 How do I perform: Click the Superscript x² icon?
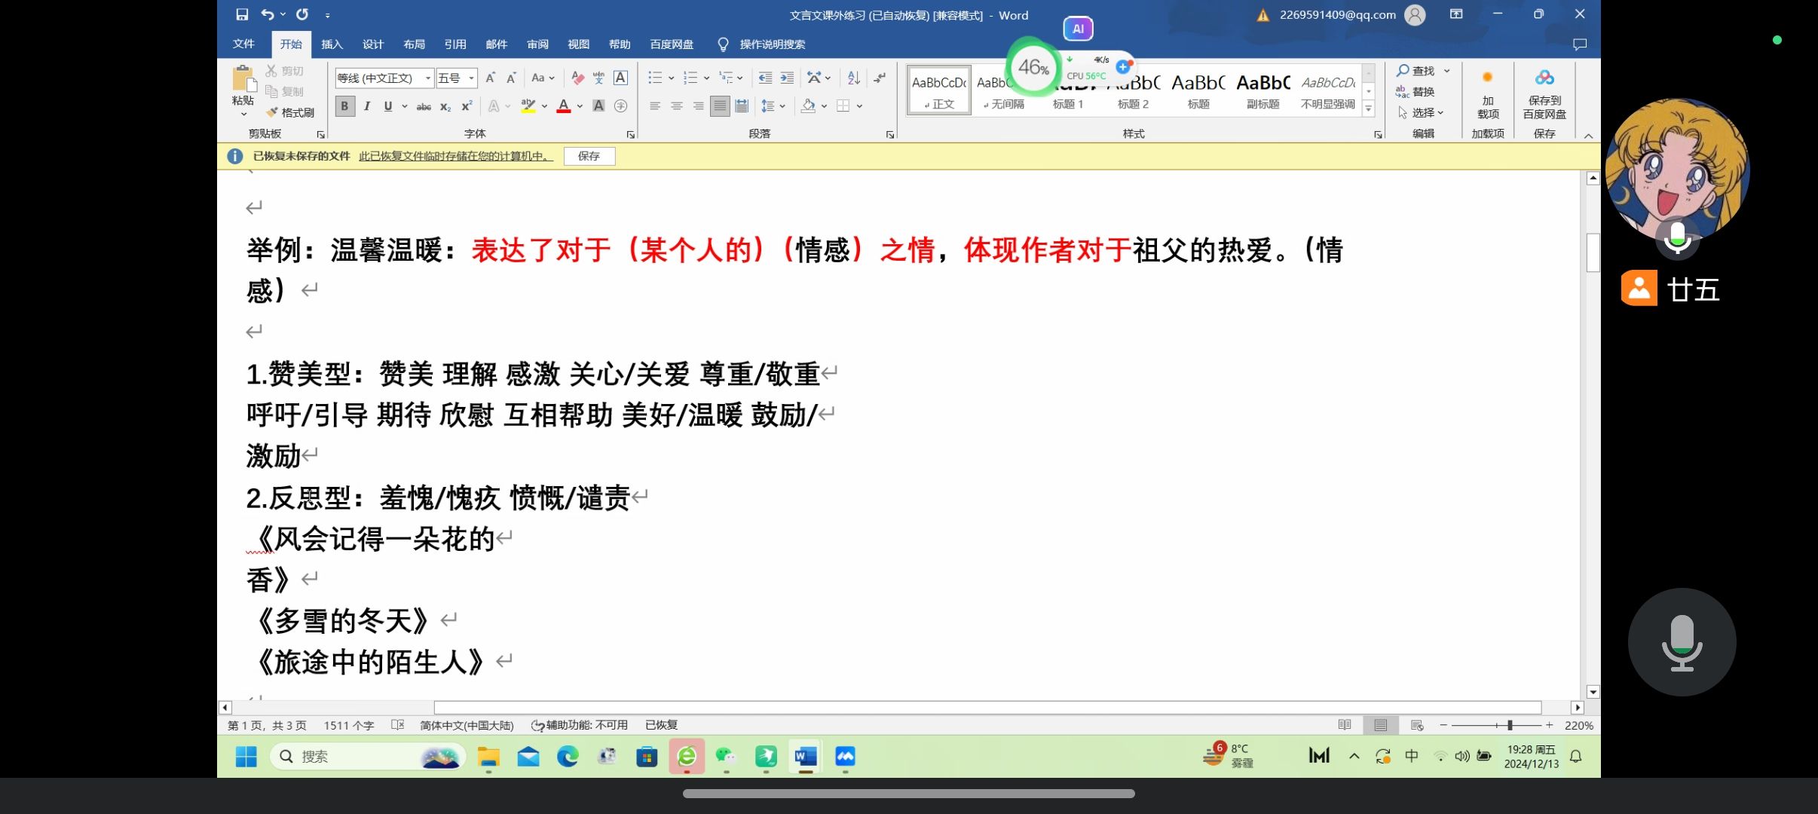pos(467,106)
